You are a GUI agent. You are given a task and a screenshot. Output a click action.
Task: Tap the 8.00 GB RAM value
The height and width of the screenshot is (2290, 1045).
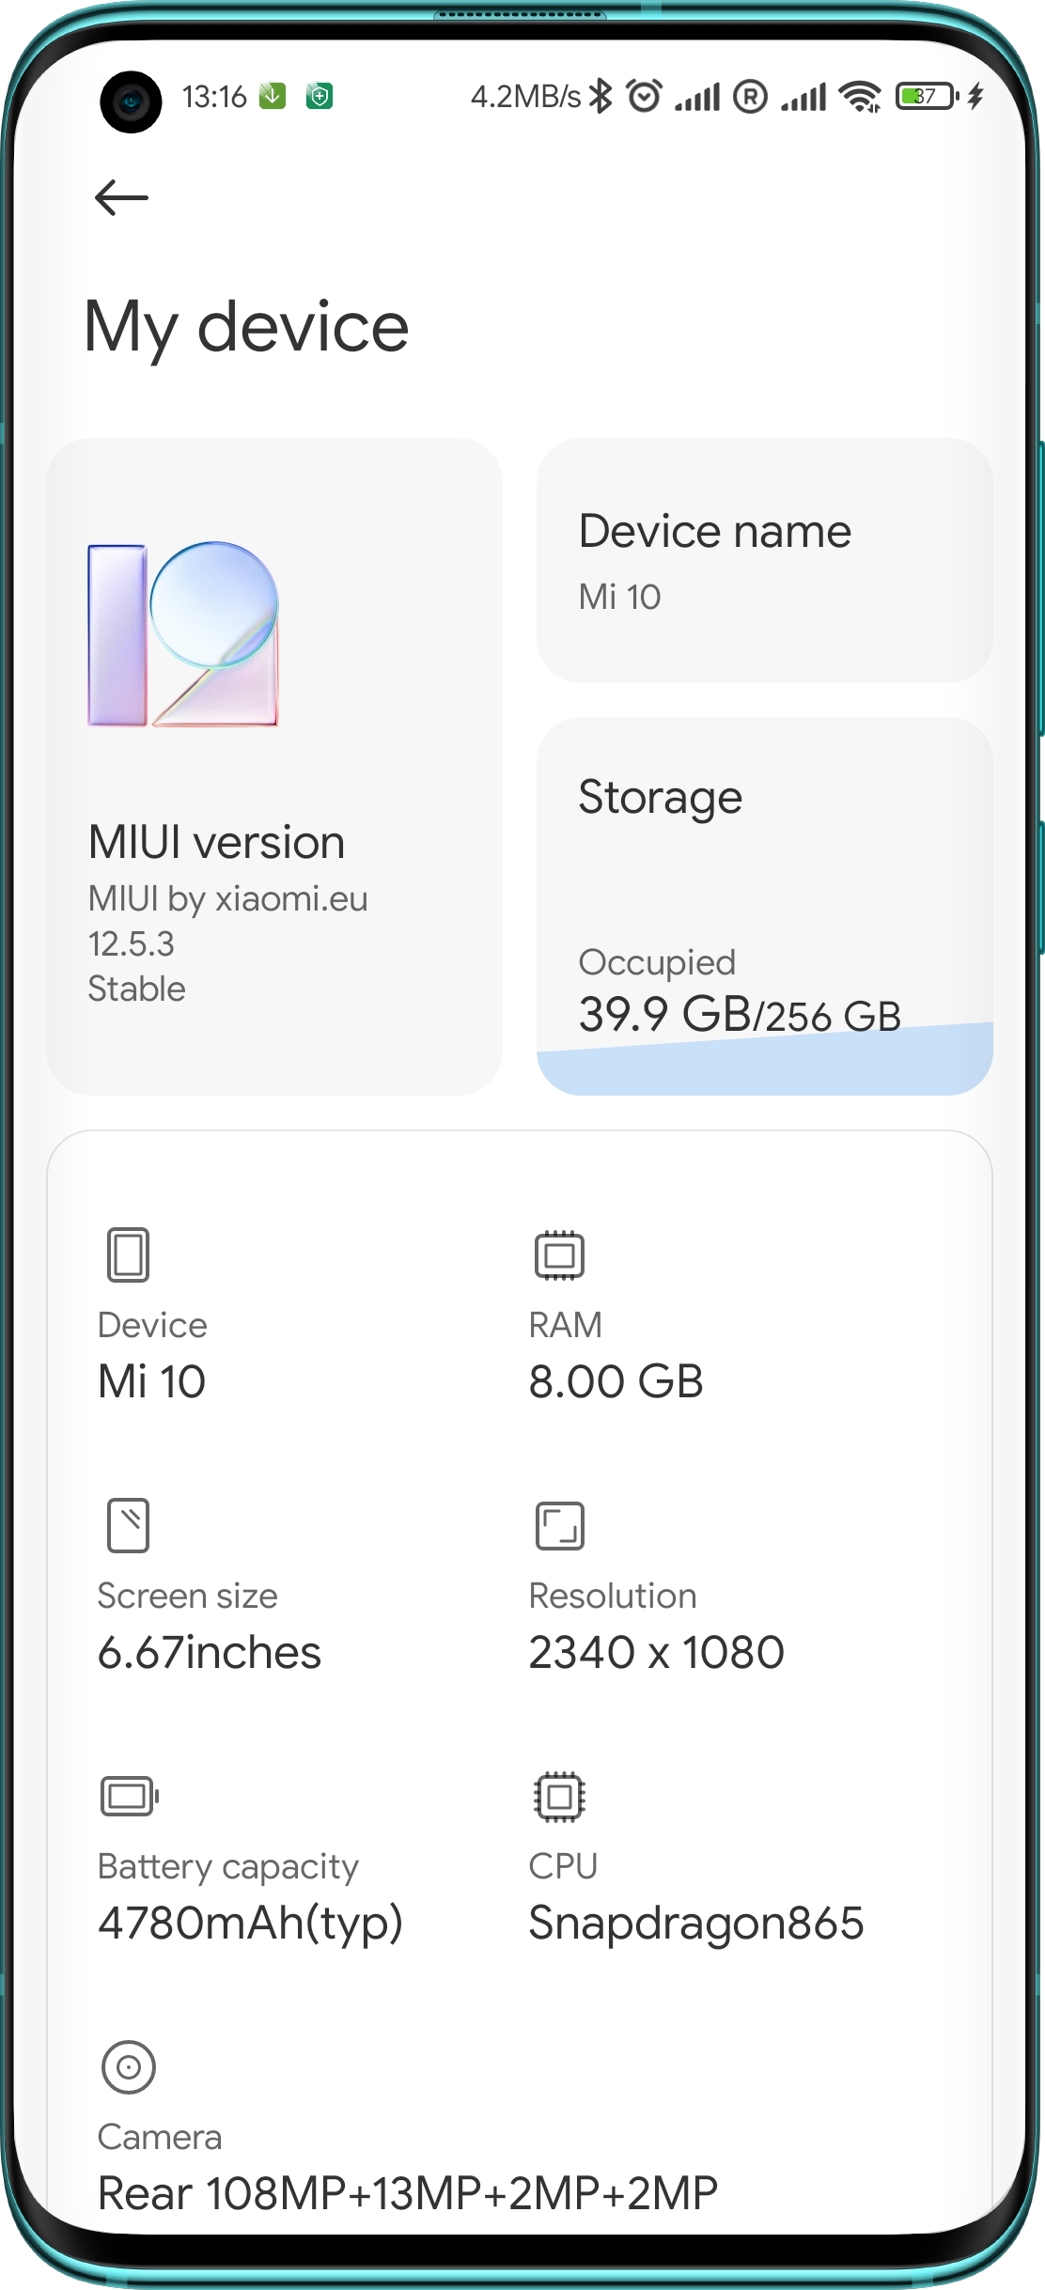click(x=616, y=1381)
